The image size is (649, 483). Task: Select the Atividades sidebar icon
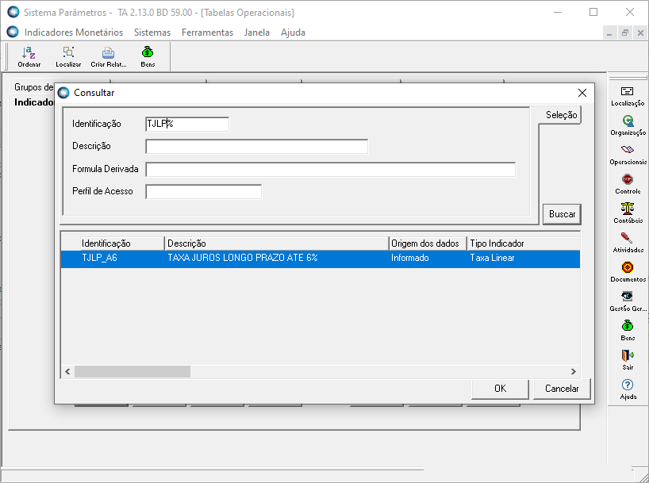628,243
